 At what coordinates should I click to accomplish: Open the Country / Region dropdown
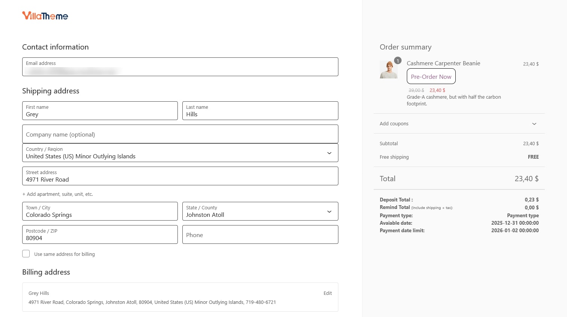point(180,153)
